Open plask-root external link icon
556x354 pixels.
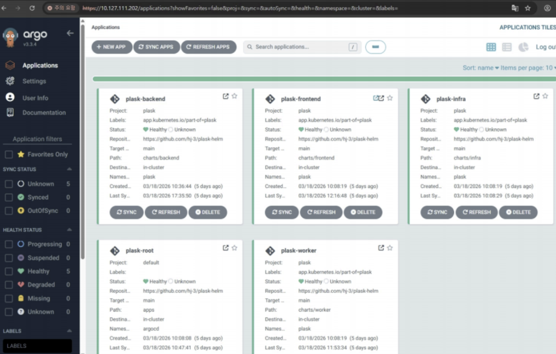tap(226, 248)
